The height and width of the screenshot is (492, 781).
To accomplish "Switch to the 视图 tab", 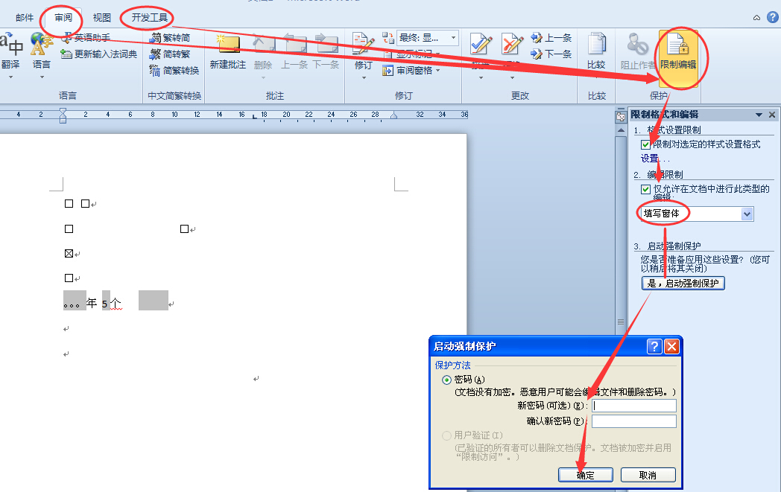I will (101, 18).
